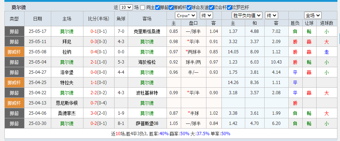Click the 挪威杯 tag on the 25-04-25 row
Viewport: 340px width, 141px height.
click(x=14, y=83)
